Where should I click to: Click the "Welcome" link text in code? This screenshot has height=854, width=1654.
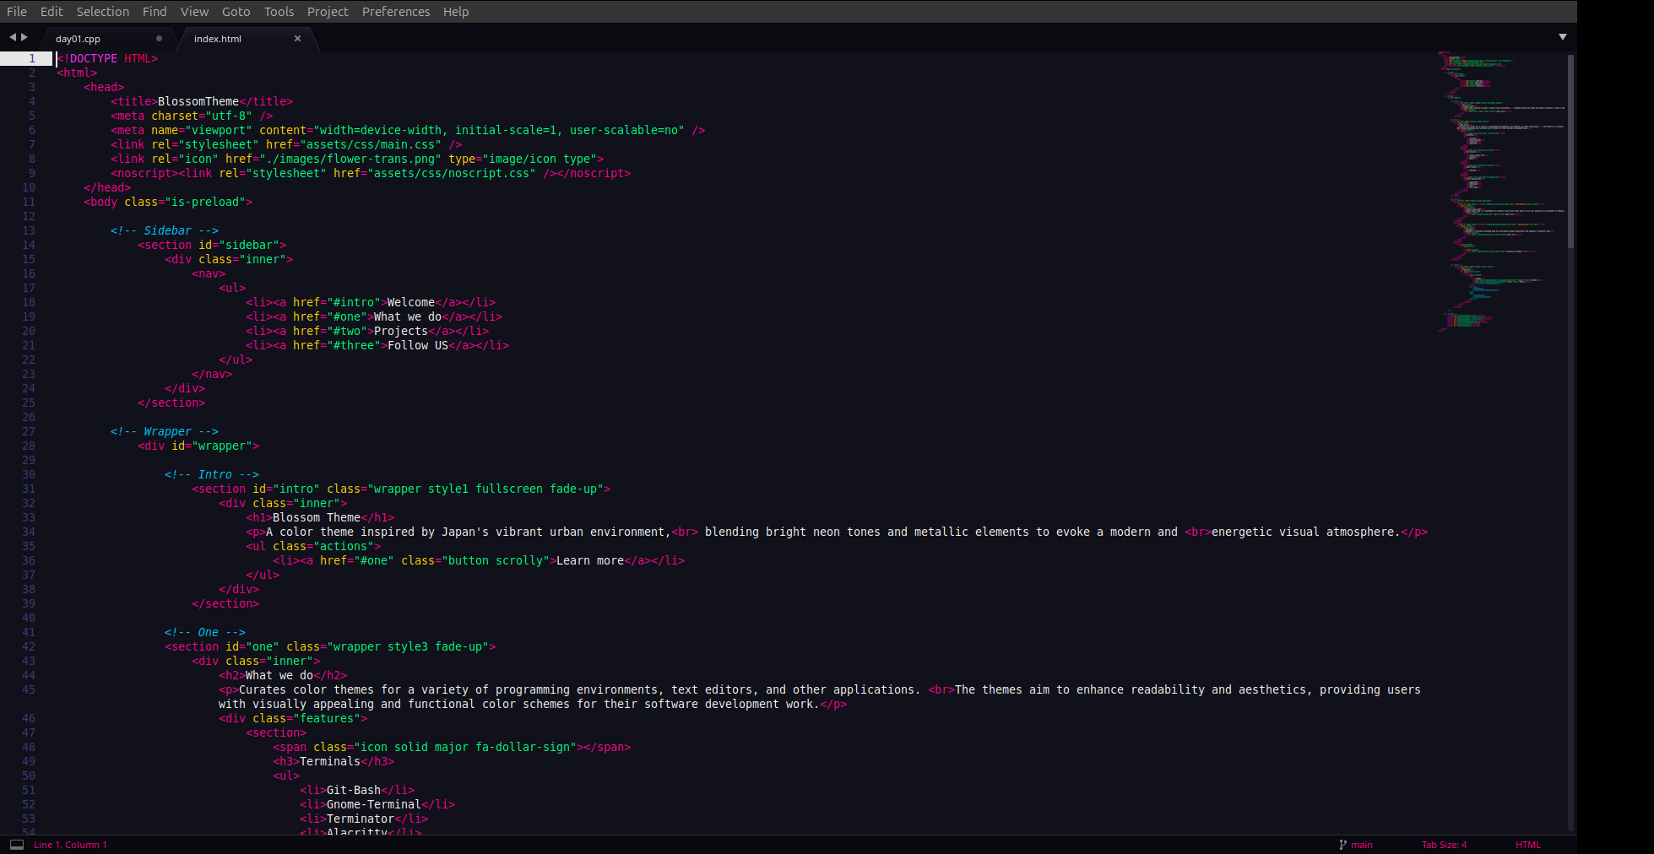click(411, 302)
